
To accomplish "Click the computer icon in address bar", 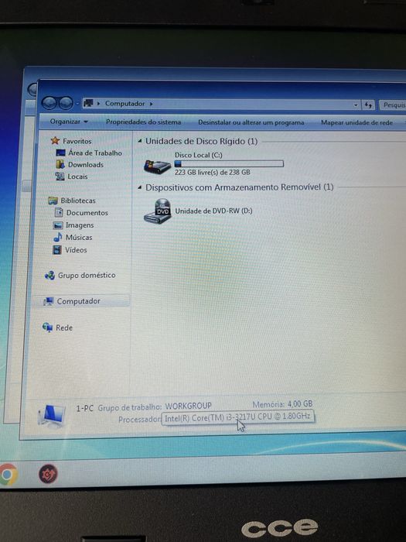I will (88, 103).
